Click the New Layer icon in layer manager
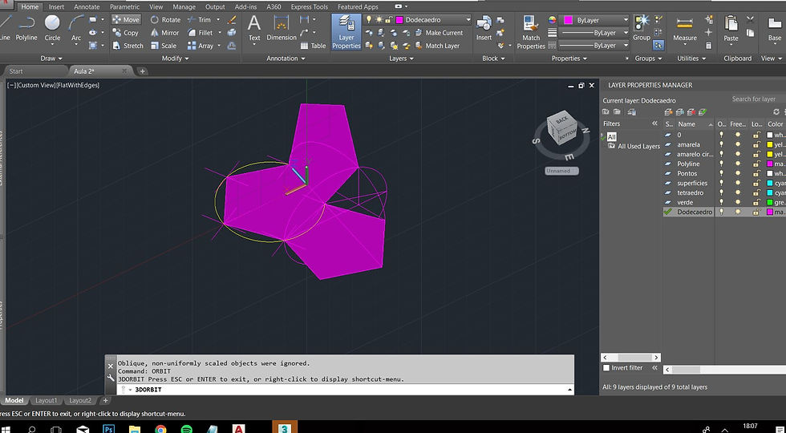Viewport: 786px width, 433px height. pyautogui.click(x=667, y=111)
